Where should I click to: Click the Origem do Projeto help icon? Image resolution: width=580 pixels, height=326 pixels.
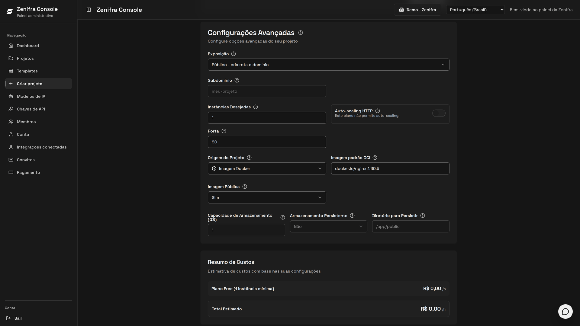click(x=249, y=158)
